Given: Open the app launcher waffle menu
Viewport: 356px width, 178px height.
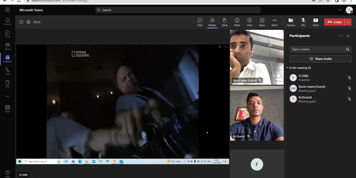Looking at the screenshot, I should coord(7,10).
